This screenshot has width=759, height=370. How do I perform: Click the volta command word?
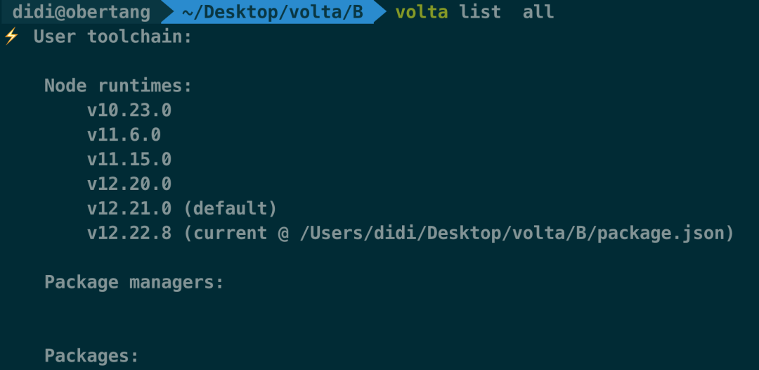click(422, 12)
